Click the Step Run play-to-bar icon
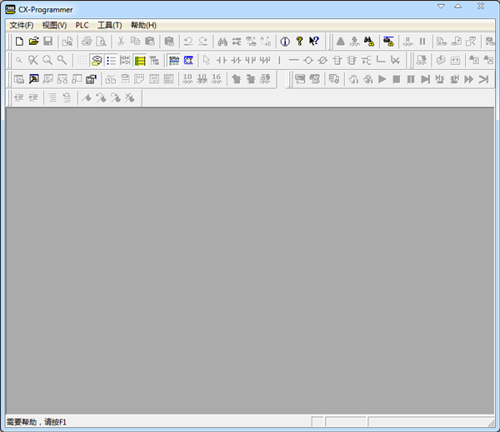 [425, 79]
